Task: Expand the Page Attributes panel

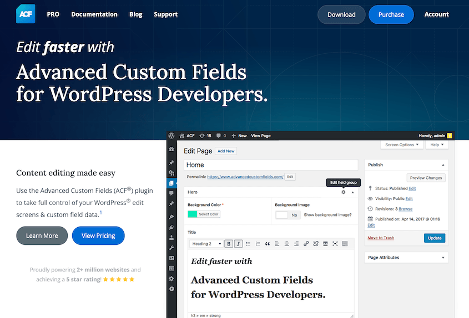Action: [443, 258]
